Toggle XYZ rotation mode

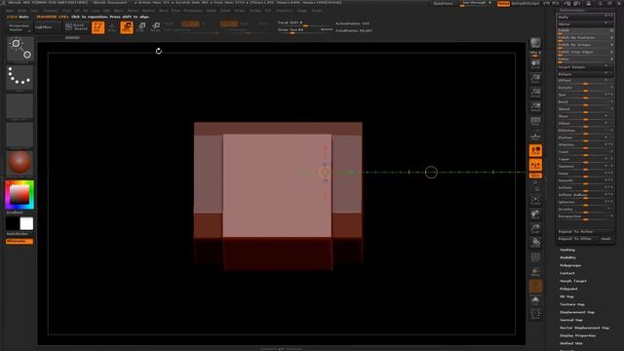coord(535,175)
